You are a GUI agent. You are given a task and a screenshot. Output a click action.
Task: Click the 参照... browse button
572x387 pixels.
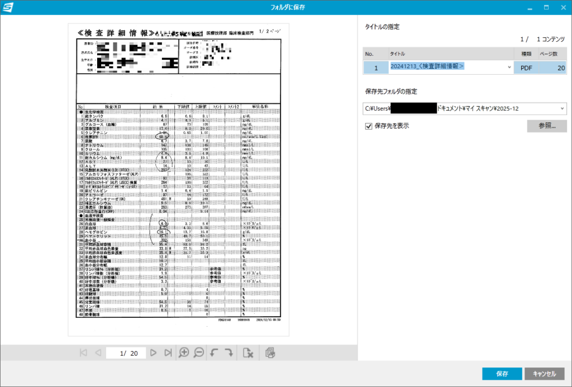[x=546, y=126]
